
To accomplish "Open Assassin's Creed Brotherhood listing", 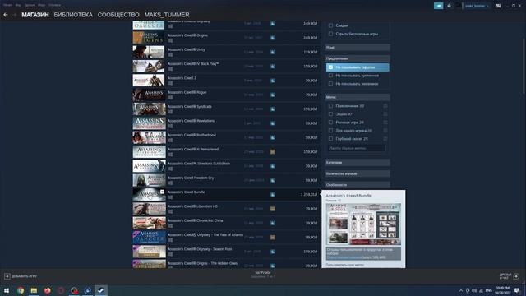I will coord(226,137).
